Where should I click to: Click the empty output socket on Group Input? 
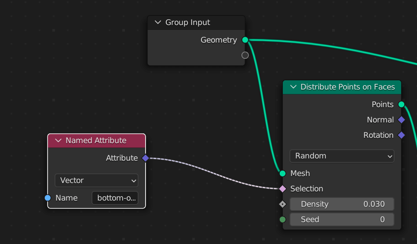[x=245, y=55]
